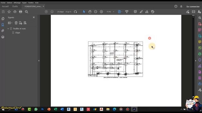The image size is (202, 113).
Task: Toggle the bookmarks panel icon in sidebar
Action: tap(3, 25)
